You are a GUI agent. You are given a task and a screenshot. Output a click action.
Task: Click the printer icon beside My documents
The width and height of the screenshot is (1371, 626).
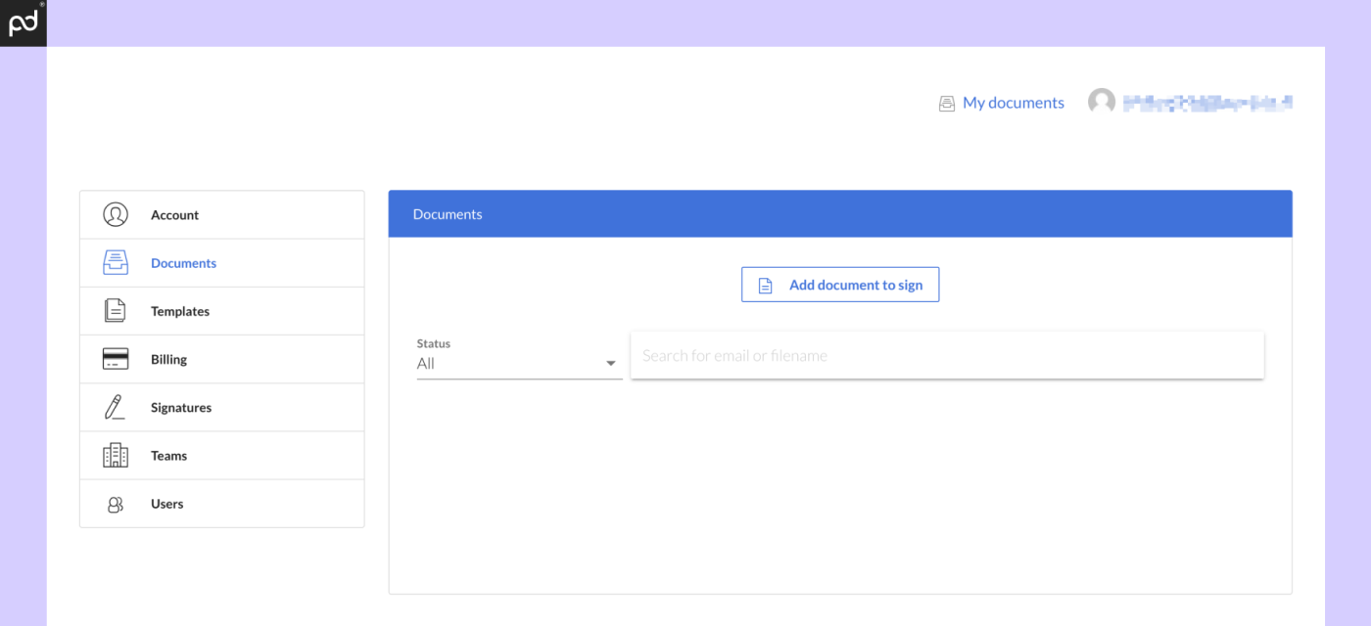(946, 102)
